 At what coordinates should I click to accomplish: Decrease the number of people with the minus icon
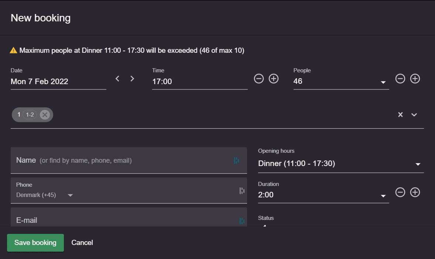point(400,79)
